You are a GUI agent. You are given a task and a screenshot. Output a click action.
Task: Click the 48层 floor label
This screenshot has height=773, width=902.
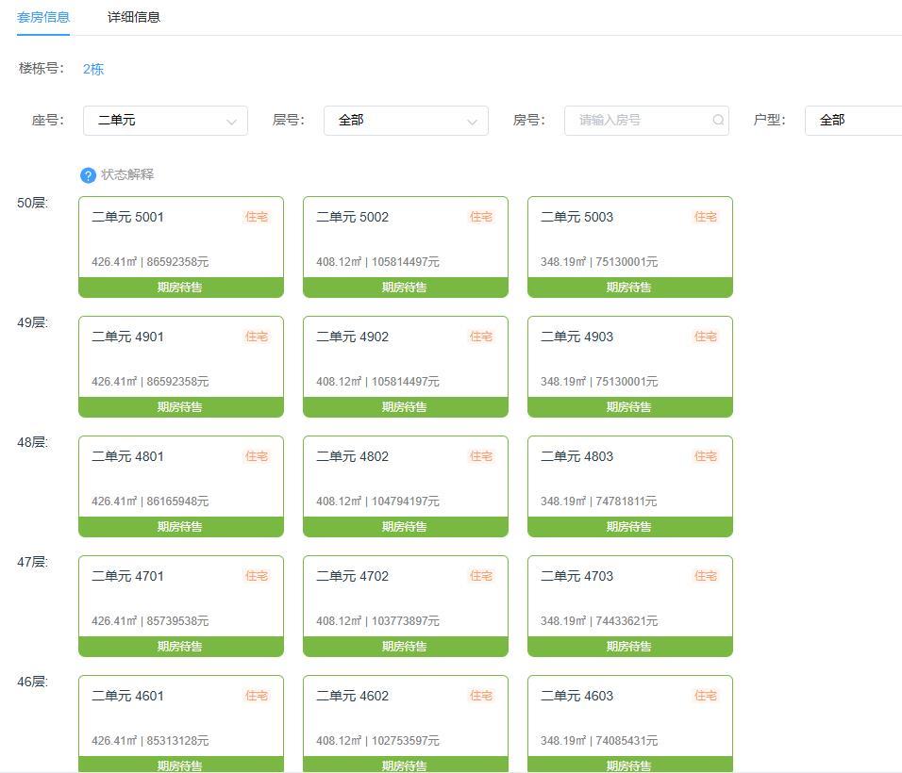(x=32, y=442)
